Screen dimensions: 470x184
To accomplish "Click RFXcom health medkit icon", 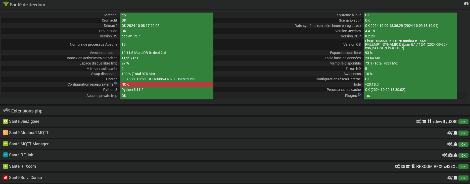I will (x=403, y=166).
